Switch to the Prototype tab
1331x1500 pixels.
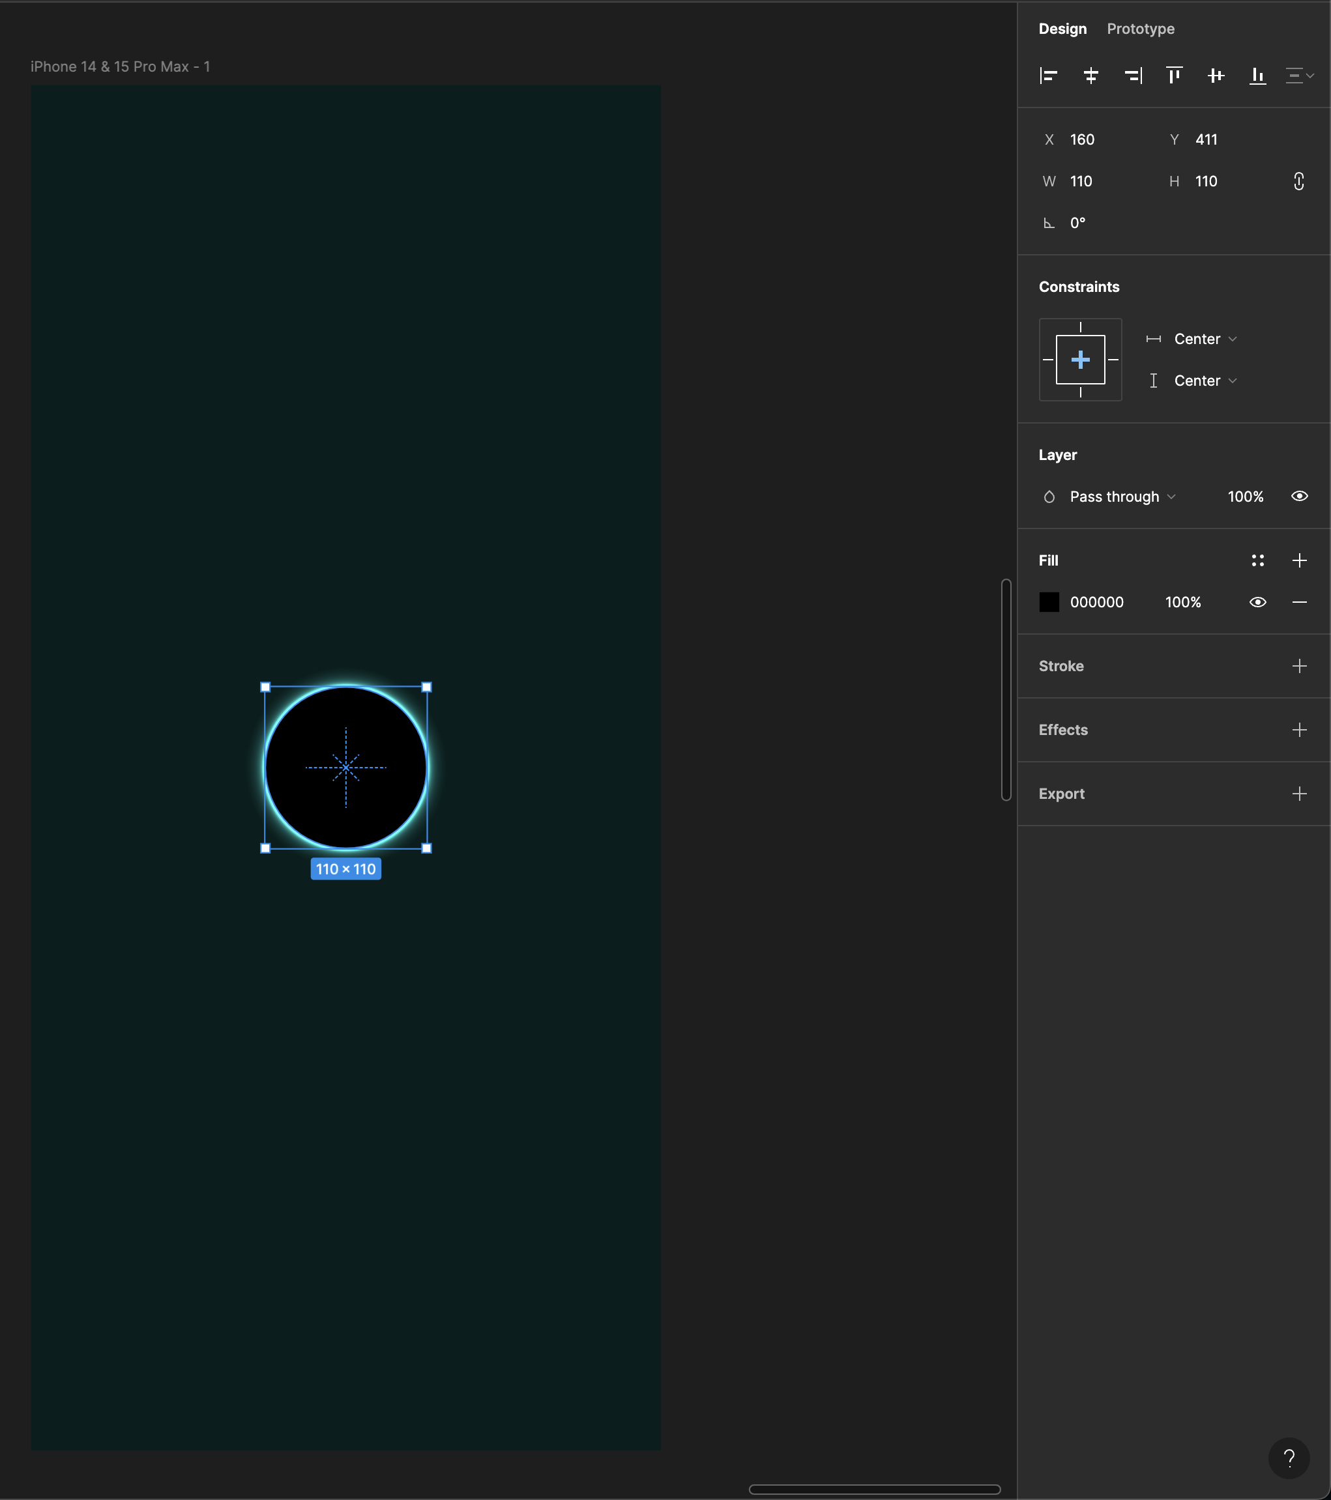tap(1140, 29)
